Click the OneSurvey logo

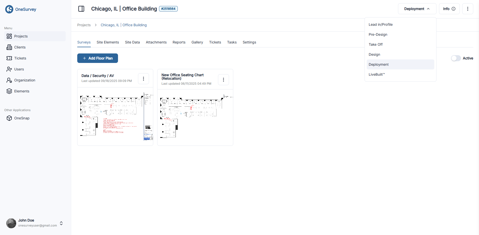(21, 9)
